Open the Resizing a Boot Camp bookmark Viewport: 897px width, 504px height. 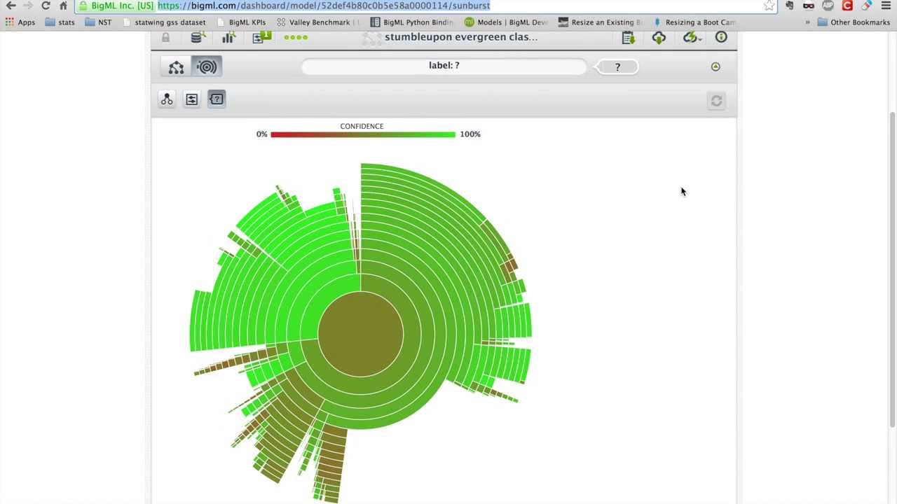click(x=694, y=22)
